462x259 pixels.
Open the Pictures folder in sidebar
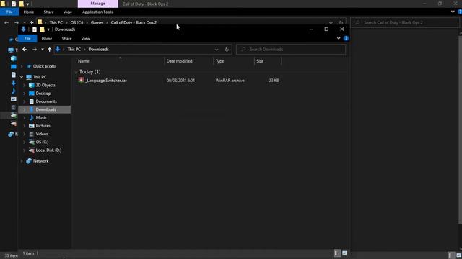click(x=43, y=126)
